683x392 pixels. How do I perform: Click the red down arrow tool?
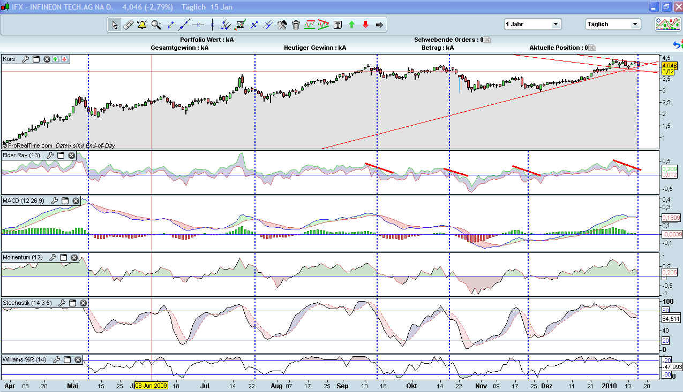coord(365,25)
